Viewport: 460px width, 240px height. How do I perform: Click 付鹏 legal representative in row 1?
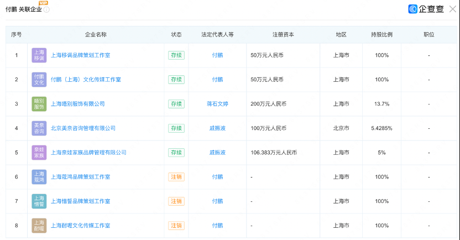point(217,55)
